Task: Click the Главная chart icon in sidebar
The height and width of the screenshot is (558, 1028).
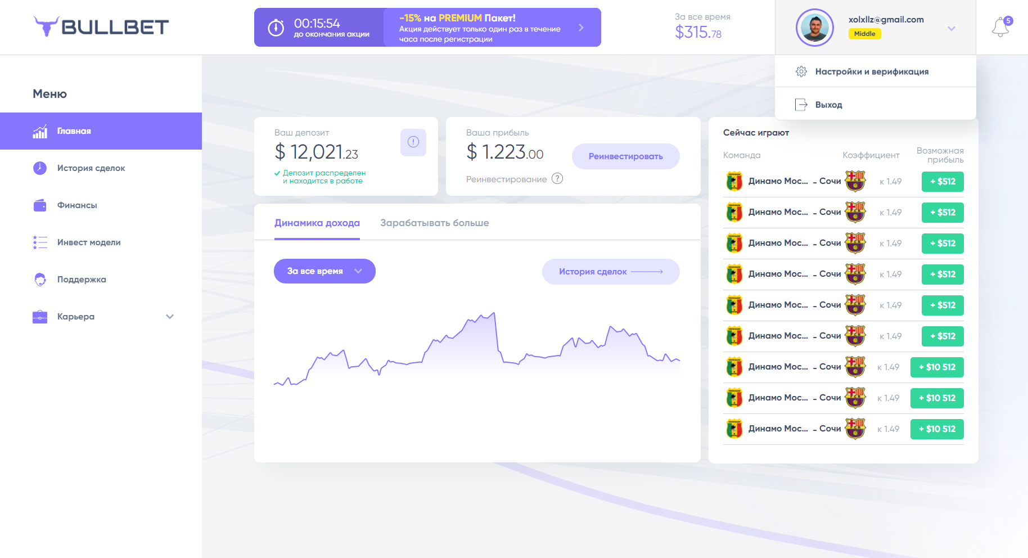Action: (40, 131)
